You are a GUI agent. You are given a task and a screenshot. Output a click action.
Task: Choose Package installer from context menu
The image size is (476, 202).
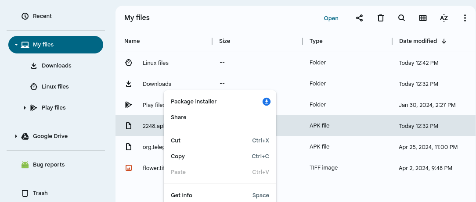(220, 102)
